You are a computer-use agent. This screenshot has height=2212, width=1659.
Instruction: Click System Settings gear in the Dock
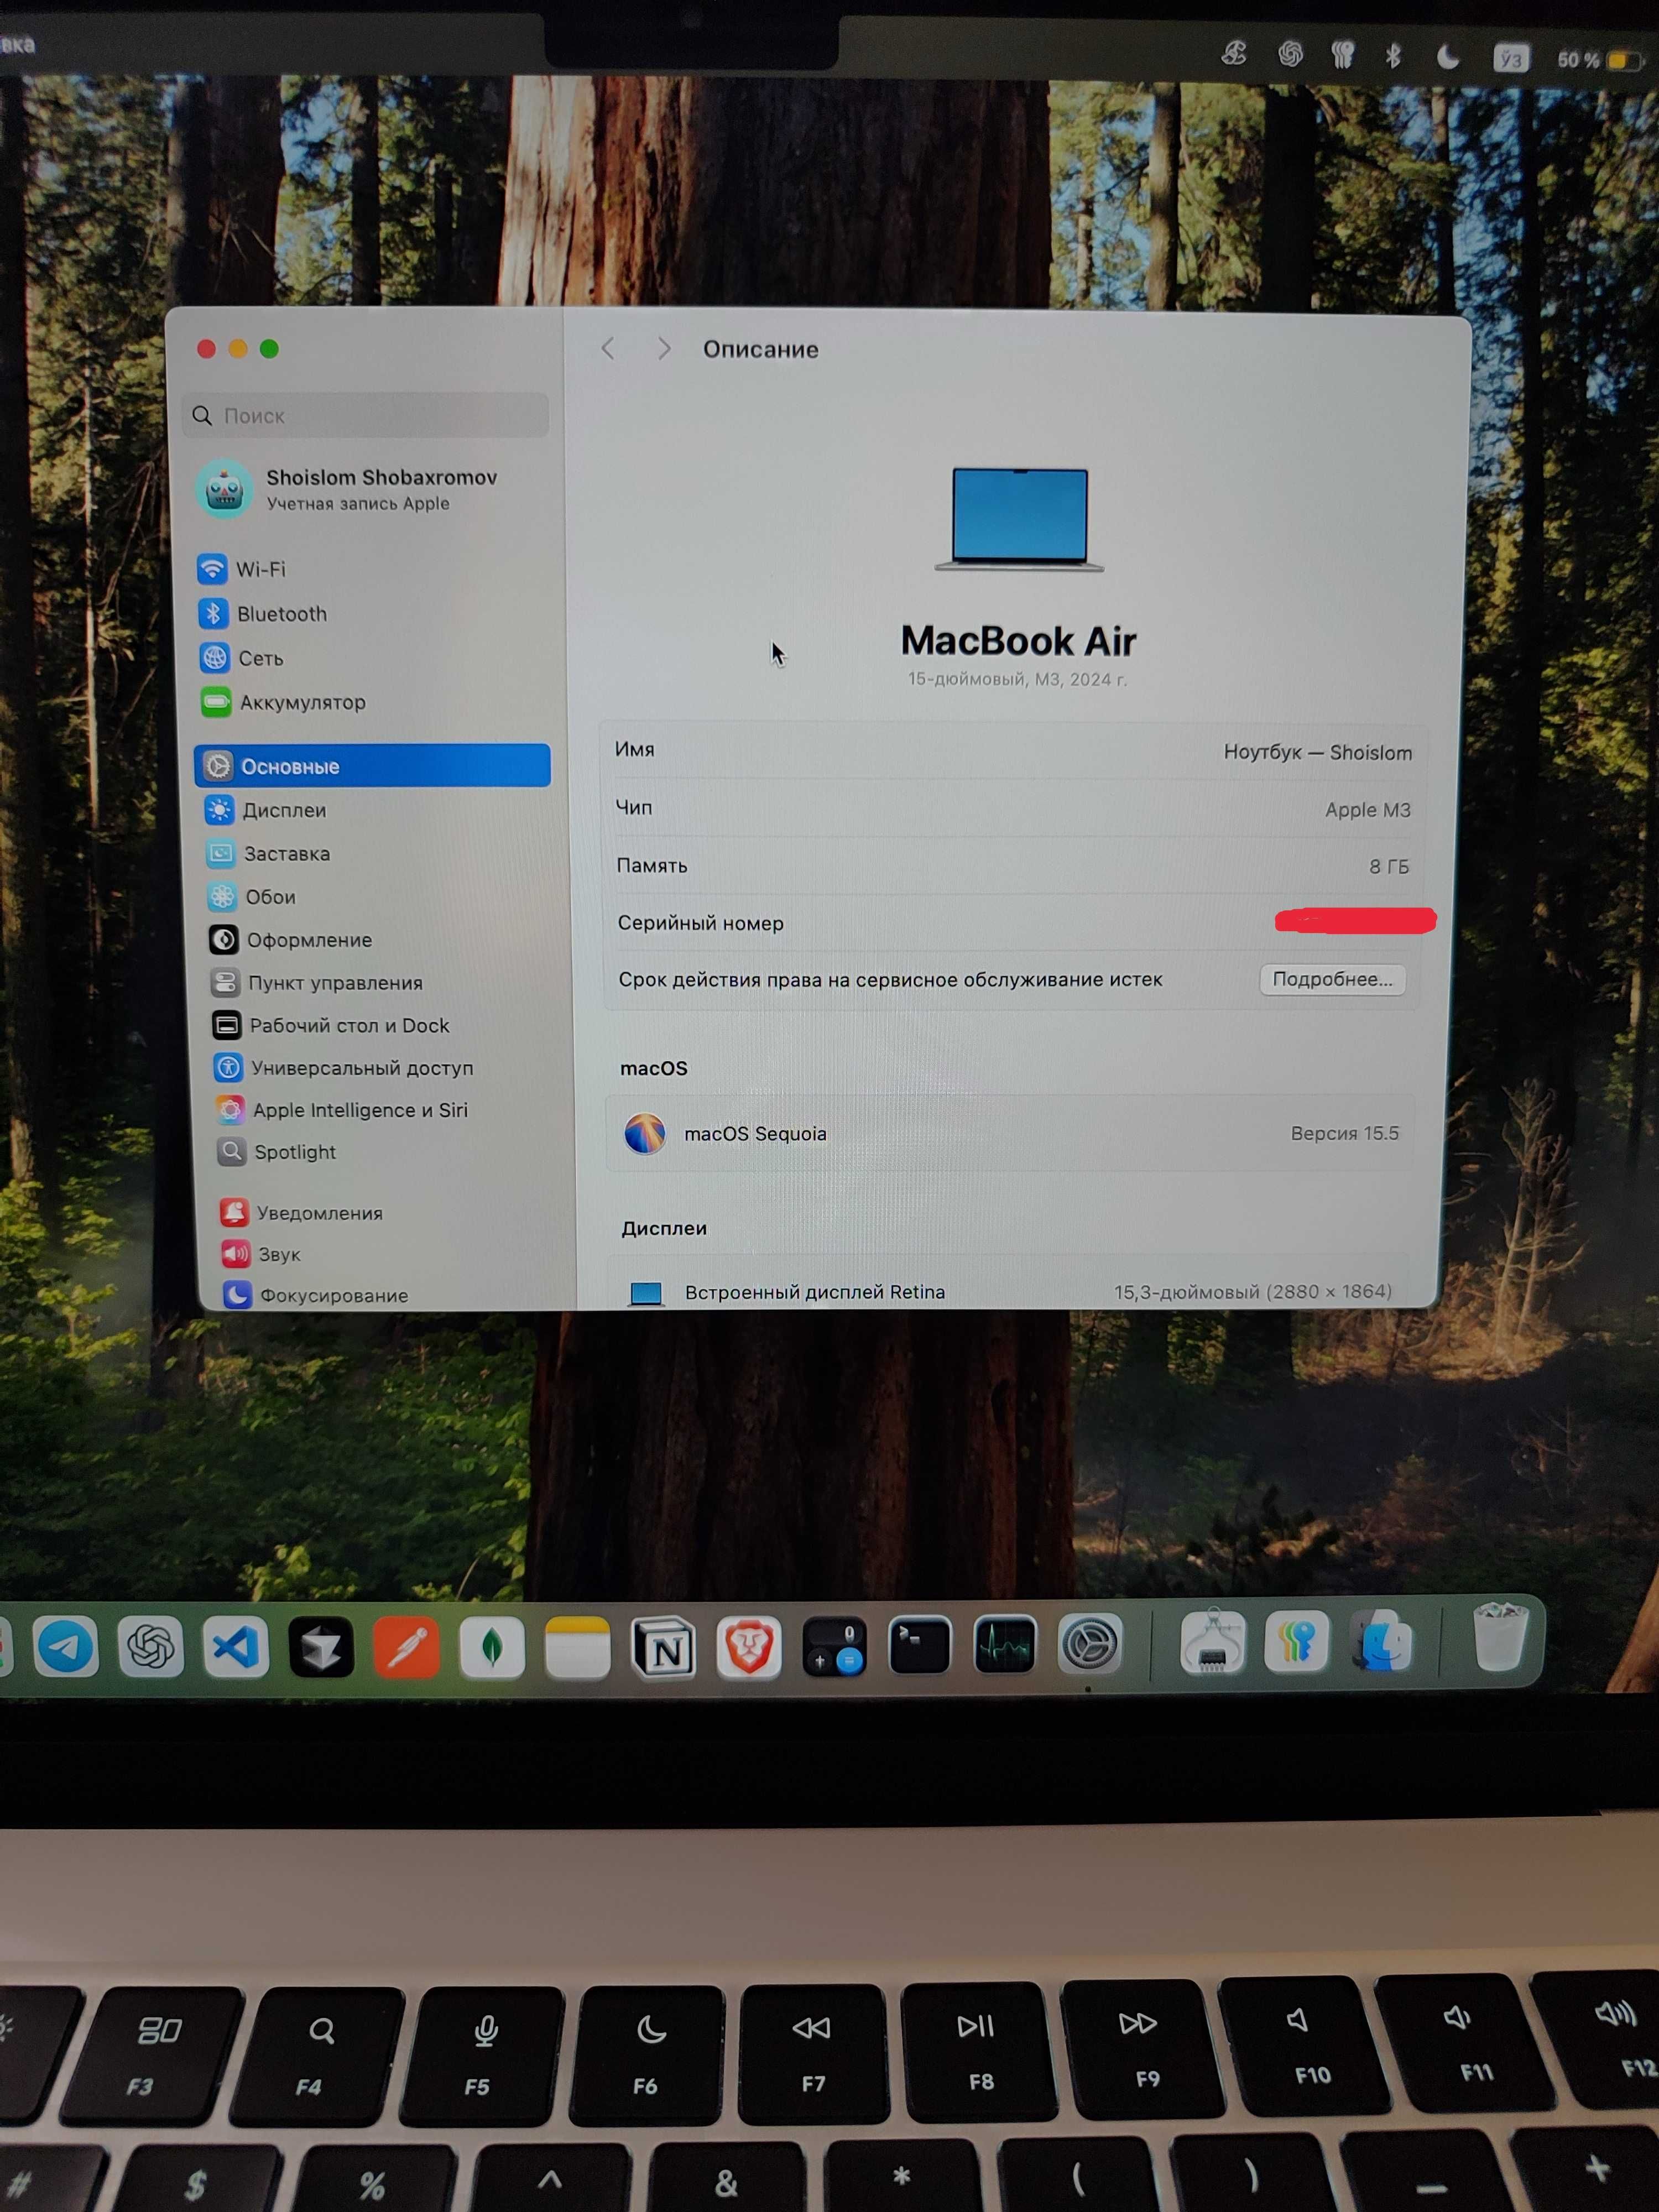(1090, 1643)
